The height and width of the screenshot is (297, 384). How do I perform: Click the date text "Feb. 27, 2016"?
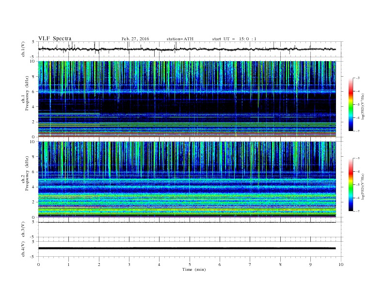pos(135,39)
